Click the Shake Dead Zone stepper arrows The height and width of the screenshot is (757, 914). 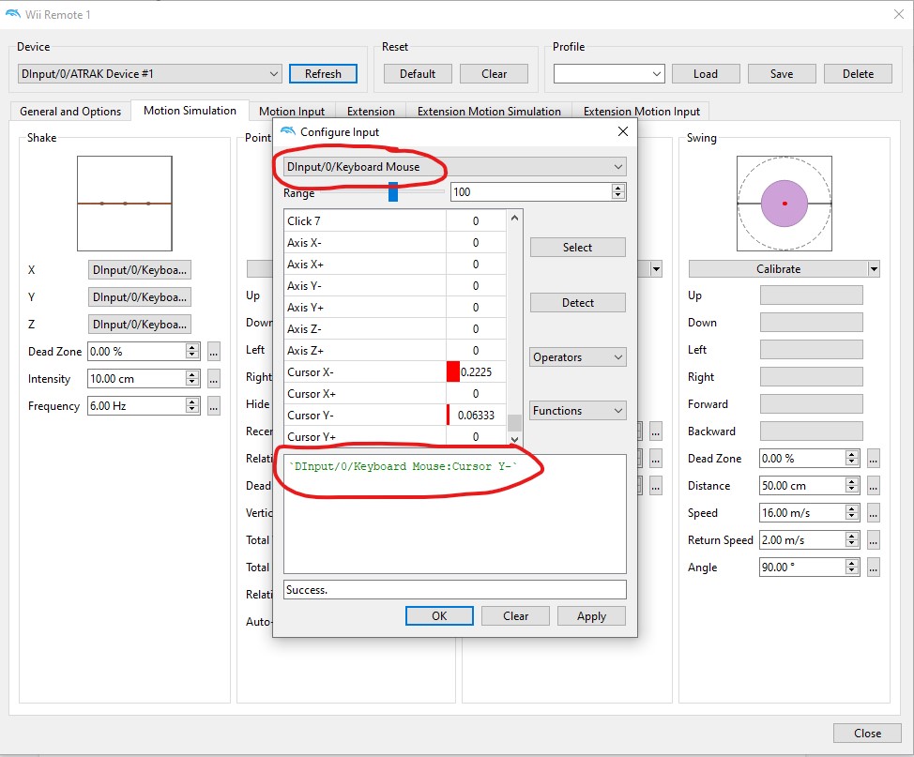(192, 352)
